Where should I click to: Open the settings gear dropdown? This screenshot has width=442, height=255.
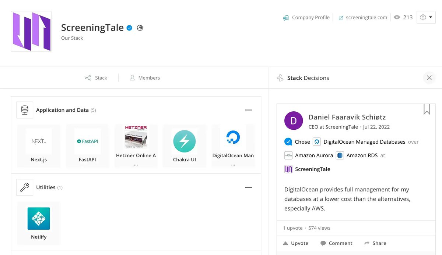[x=426, y=17]
